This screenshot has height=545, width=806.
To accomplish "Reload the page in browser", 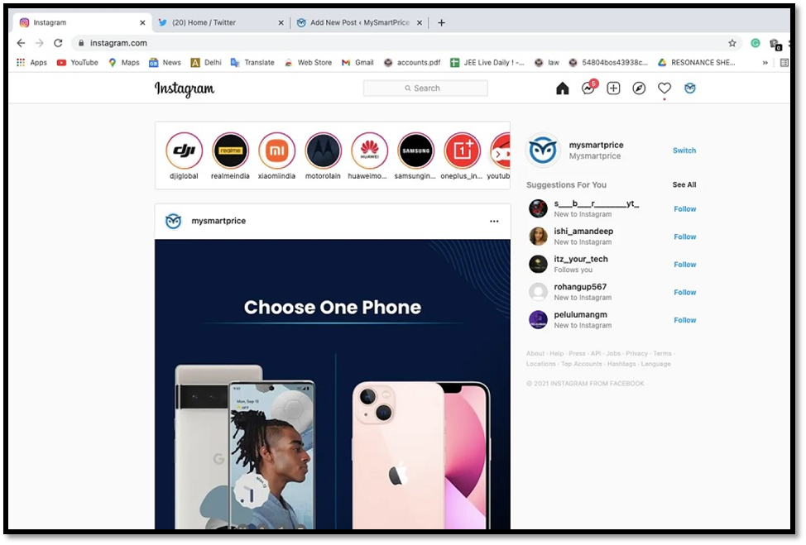I will 58,43.
